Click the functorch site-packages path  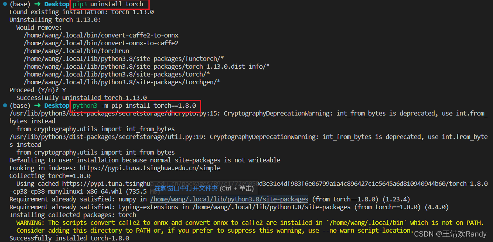pyautogui.click(x=125, y=59)
